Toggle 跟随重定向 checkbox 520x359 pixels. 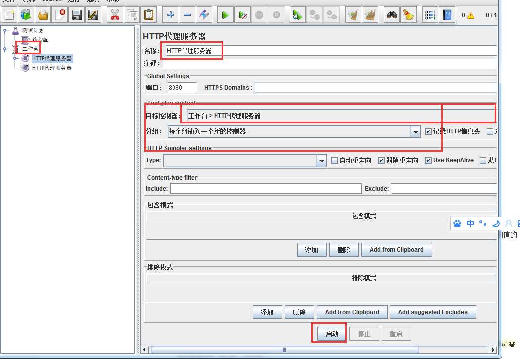click(x=381, y=161)
